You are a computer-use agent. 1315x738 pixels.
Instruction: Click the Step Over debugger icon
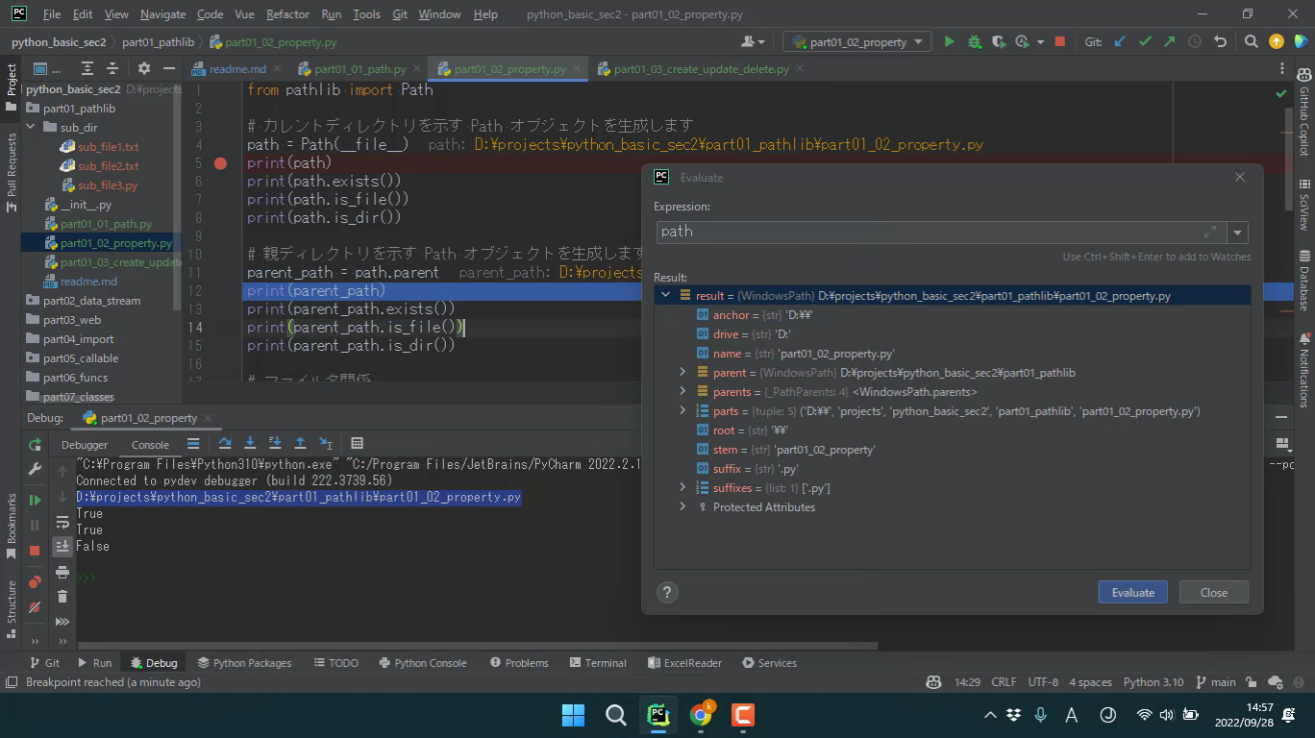(225, 444)
